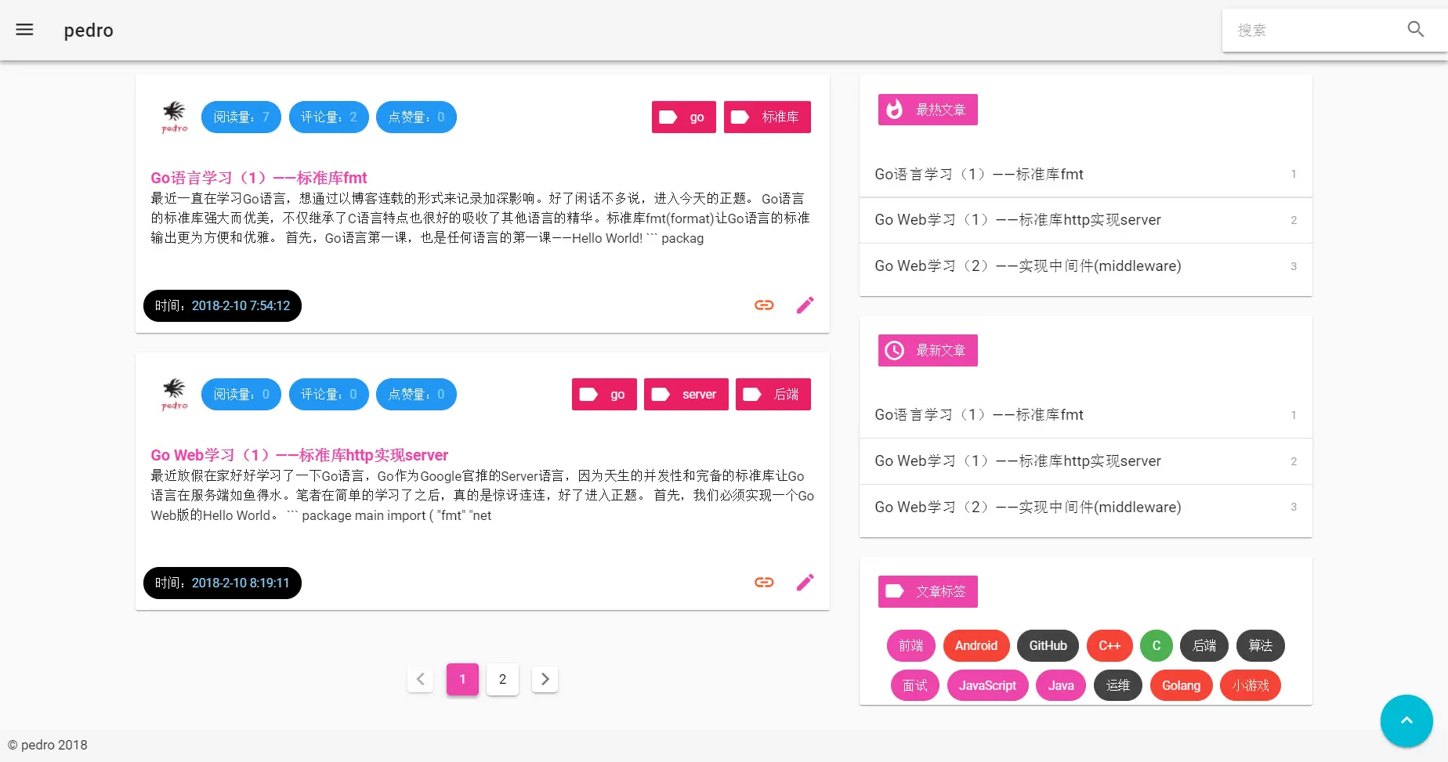
Task: Open hottest article Go语言学习（1）——标准库fmt
Action: [x=1085, y=174]
